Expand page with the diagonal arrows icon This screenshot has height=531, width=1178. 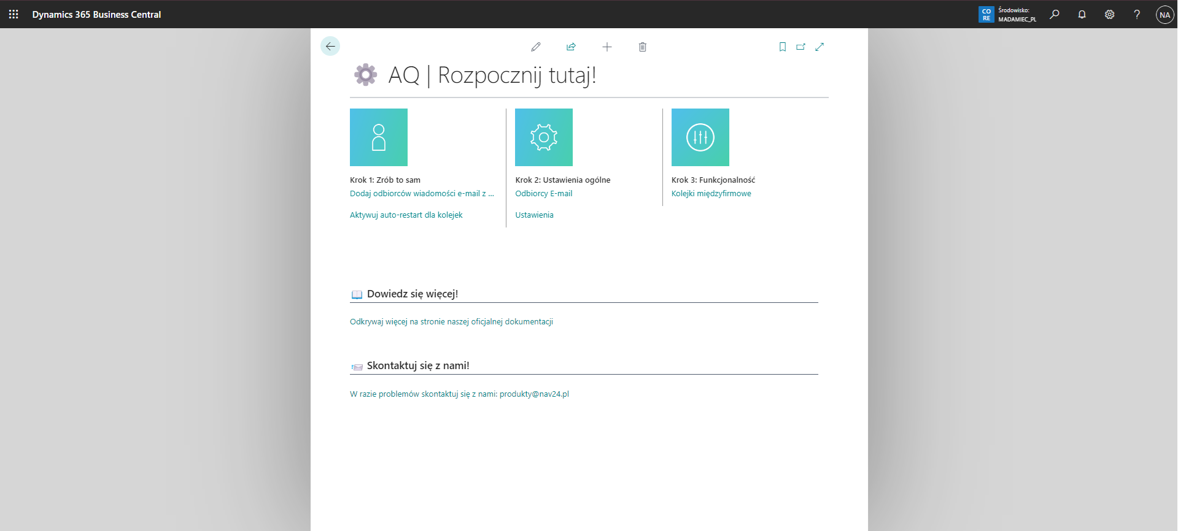pyautogui.click(x=820, y=47)
